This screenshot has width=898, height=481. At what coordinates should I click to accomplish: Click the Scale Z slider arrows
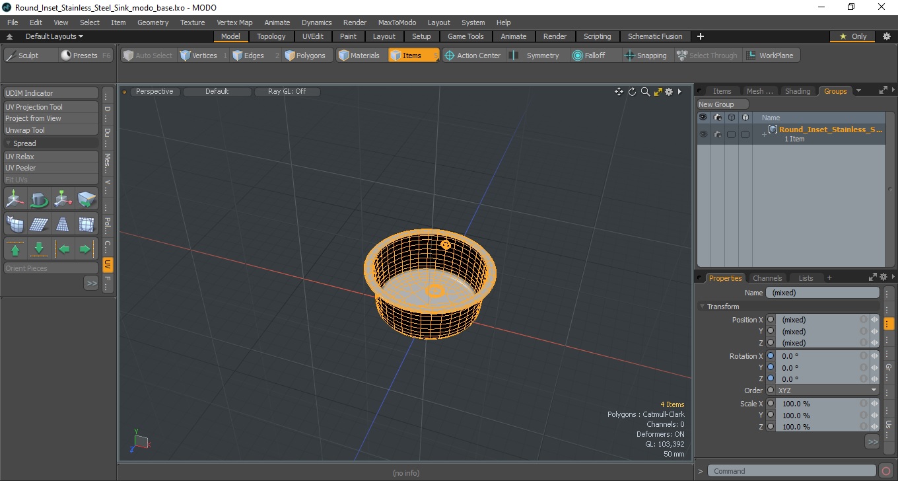pos(875,427)
